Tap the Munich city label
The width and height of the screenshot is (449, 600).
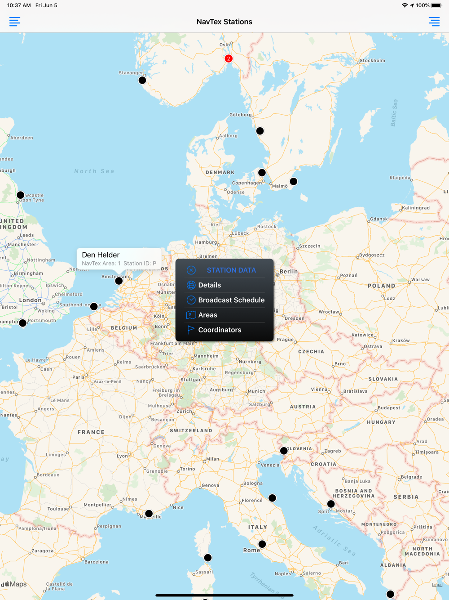point(256,391)
